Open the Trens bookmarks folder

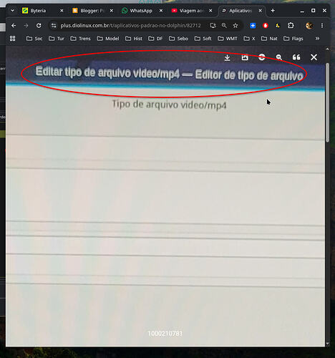(x=80, y=39)
